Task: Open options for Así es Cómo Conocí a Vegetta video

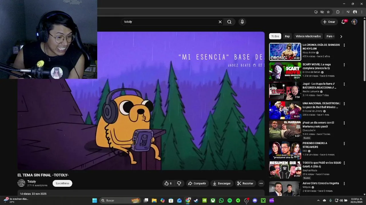Action: click(344, 184)
